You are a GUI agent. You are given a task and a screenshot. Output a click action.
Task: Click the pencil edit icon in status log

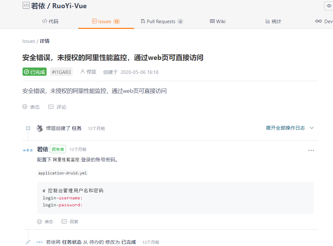pyautogui.click(x=28, y=242)
